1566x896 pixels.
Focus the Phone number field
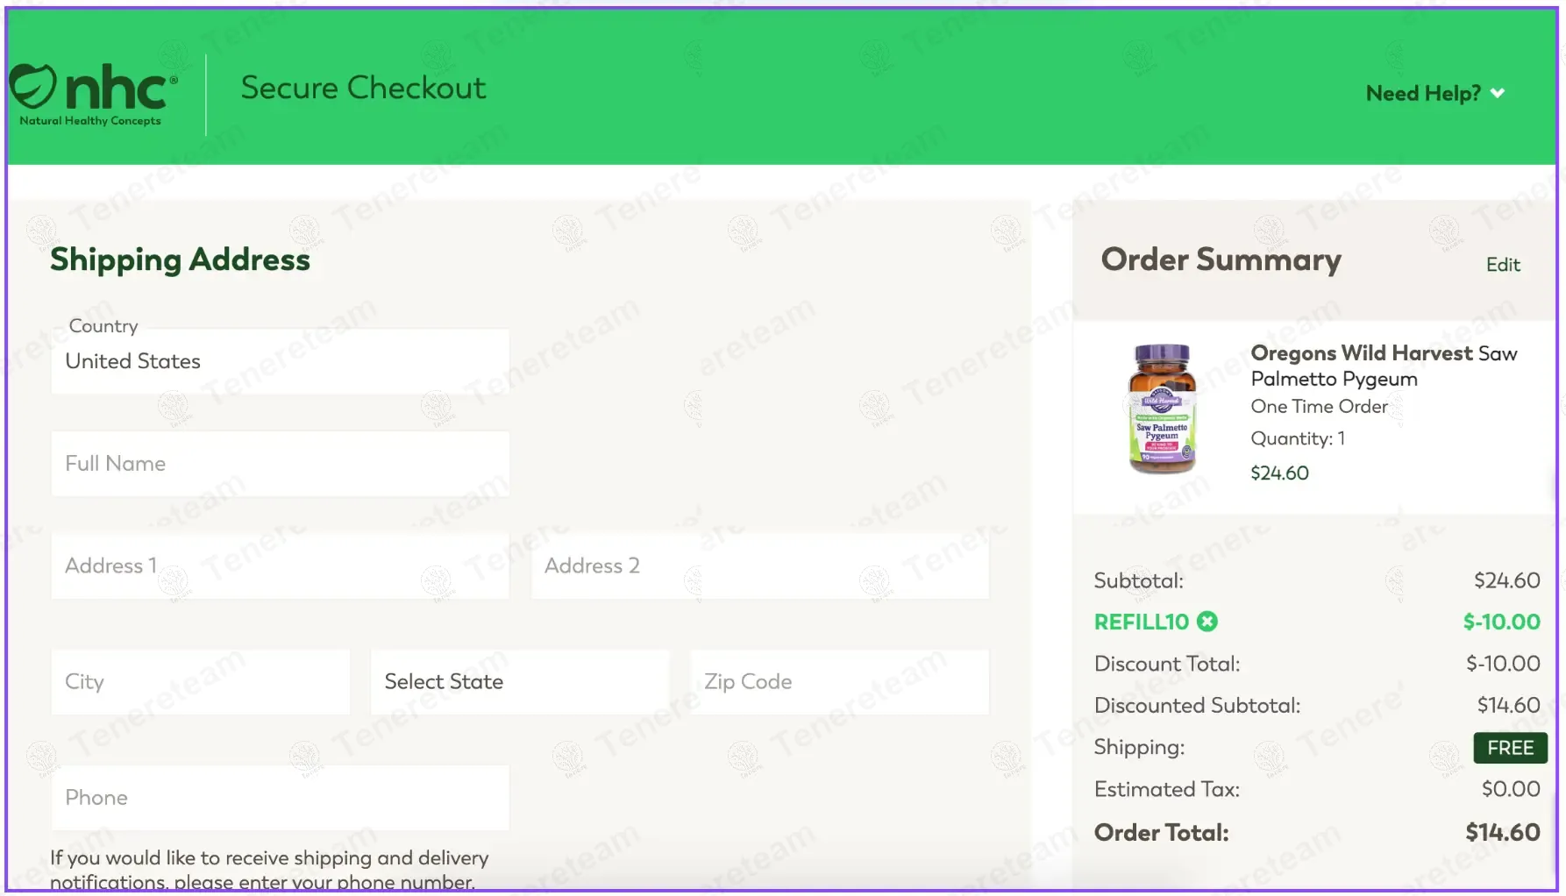[x=280, y=798]
